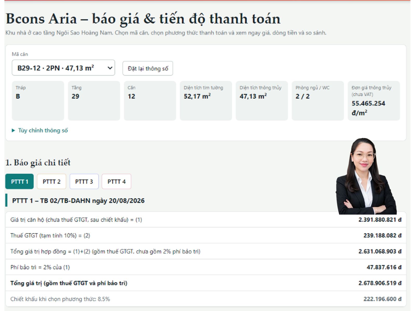Click the VAT amount 239.188.082 đ
Image resolution: width=415 pixels, height=311 pixels.
(382, 236)
